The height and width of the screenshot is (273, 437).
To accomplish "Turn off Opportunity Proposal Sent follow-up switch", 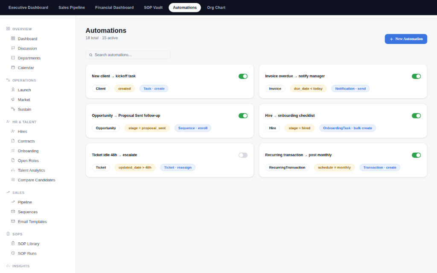I will [243, 116].
